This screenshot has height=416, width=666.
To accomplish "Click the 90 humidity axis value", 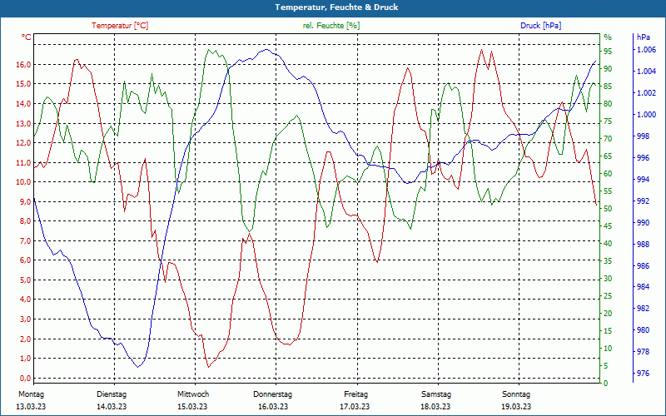I will click(x=608, y=69).
